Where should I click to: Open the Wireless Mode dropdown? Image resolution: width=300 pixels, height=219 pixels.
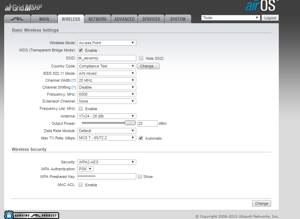pyautogui.click(x=106, y=43)
